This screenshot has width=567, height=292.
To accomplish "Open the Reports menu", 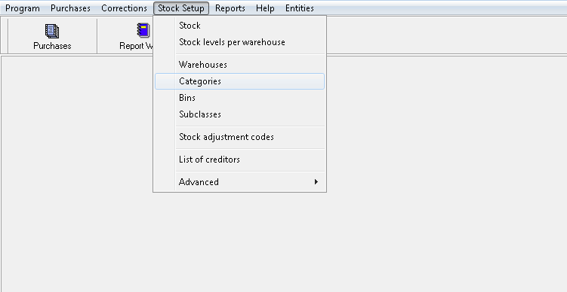I will pos(230,8).
